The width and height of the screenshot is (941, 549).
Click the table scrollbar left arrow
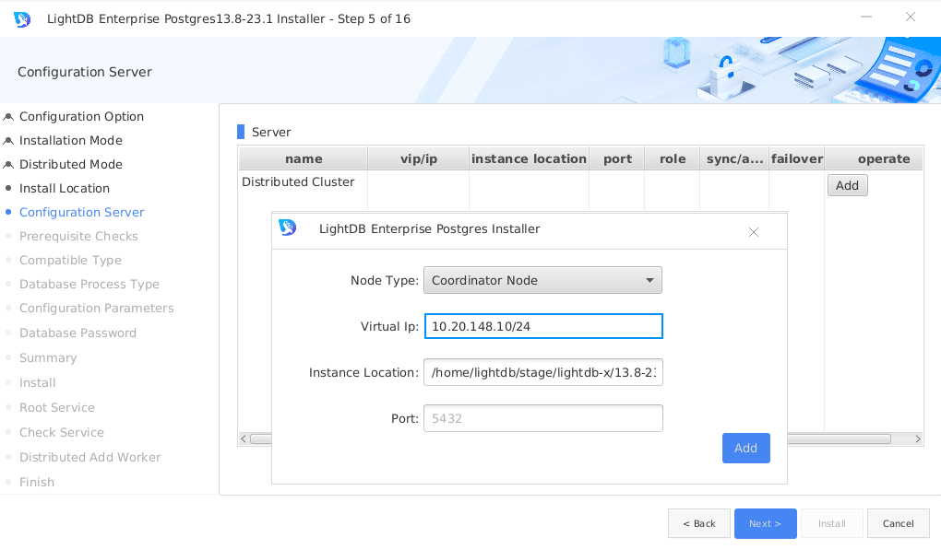tap(243, 438)
